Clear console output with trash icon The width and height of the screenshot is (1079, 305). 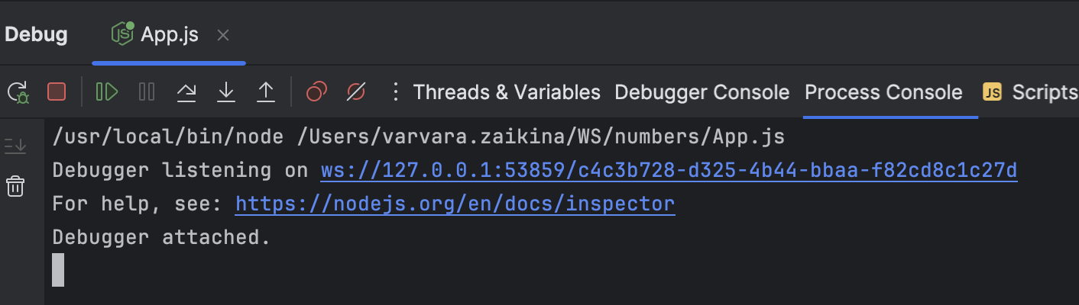tap(15, 186)
